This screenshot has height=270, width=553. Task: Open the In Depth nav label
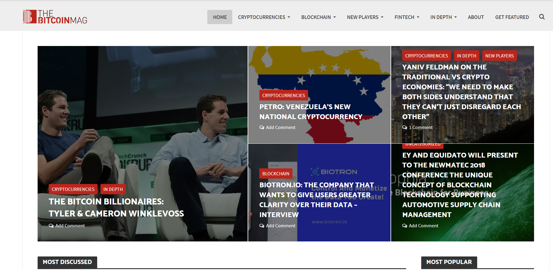pos(441,17)
